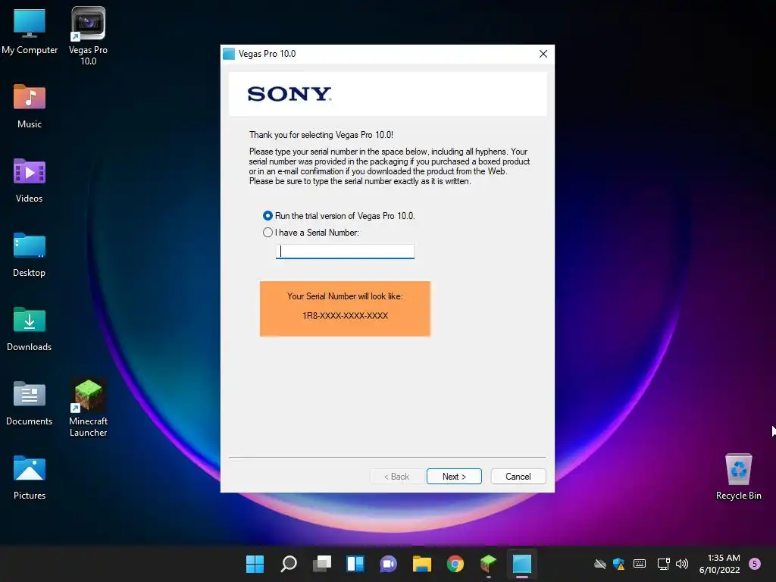Select the Downloads folder icon

pyautogui.click(x=30, y=329)
